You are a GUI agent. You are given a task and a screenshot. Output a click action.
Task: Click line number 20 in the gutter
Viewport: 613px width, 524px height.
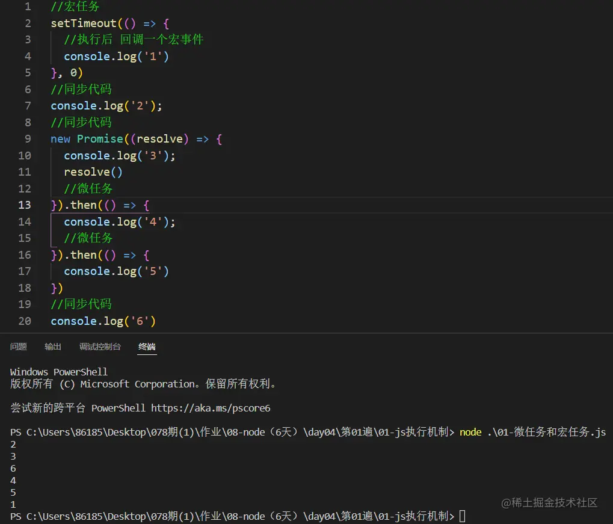click(24, 321)
